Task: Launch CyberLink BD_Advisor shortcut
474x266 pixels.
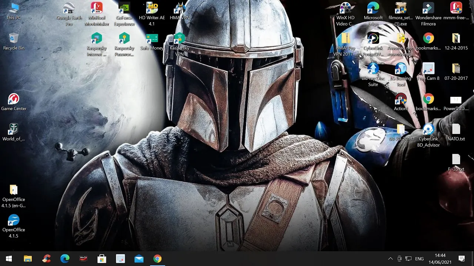Action: tap(428, 135)
